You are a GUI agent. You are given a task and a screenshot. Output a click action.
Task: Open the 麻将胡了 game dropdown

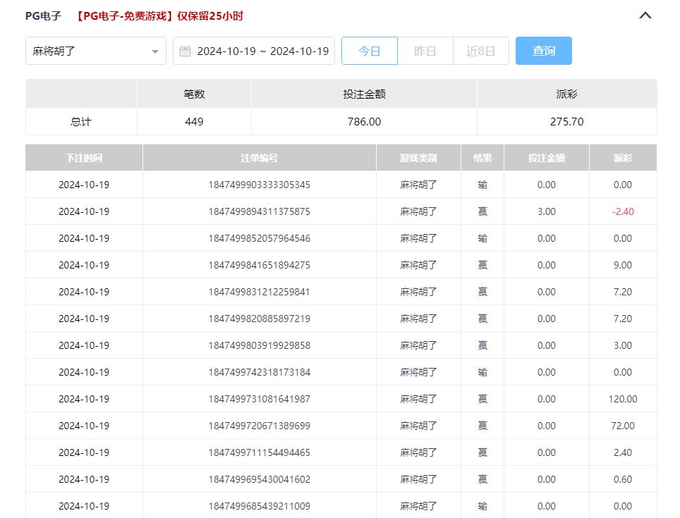tap(95, 51)
